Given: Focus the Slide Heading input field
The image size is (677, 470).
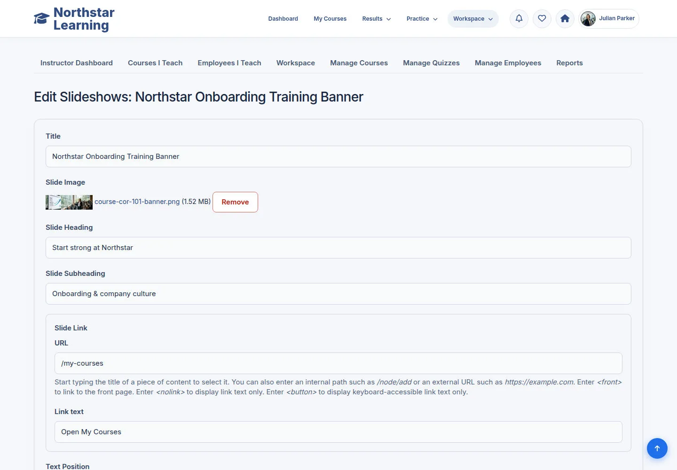Looking at the screenshot, I should point(338,248).
